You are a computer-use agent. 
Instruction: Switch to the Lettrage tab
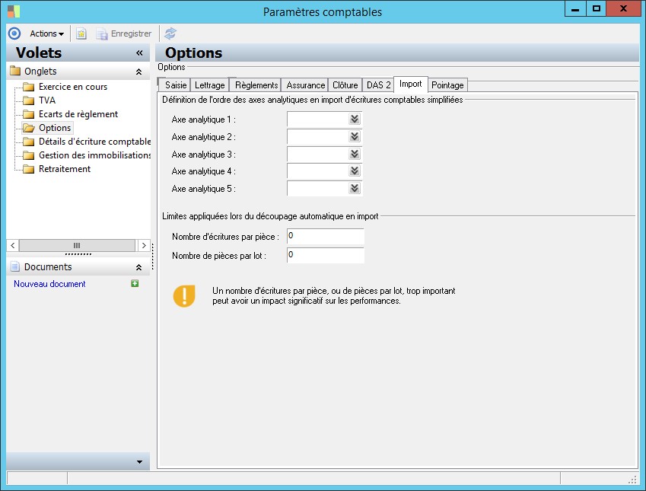[x=210, y=85]
